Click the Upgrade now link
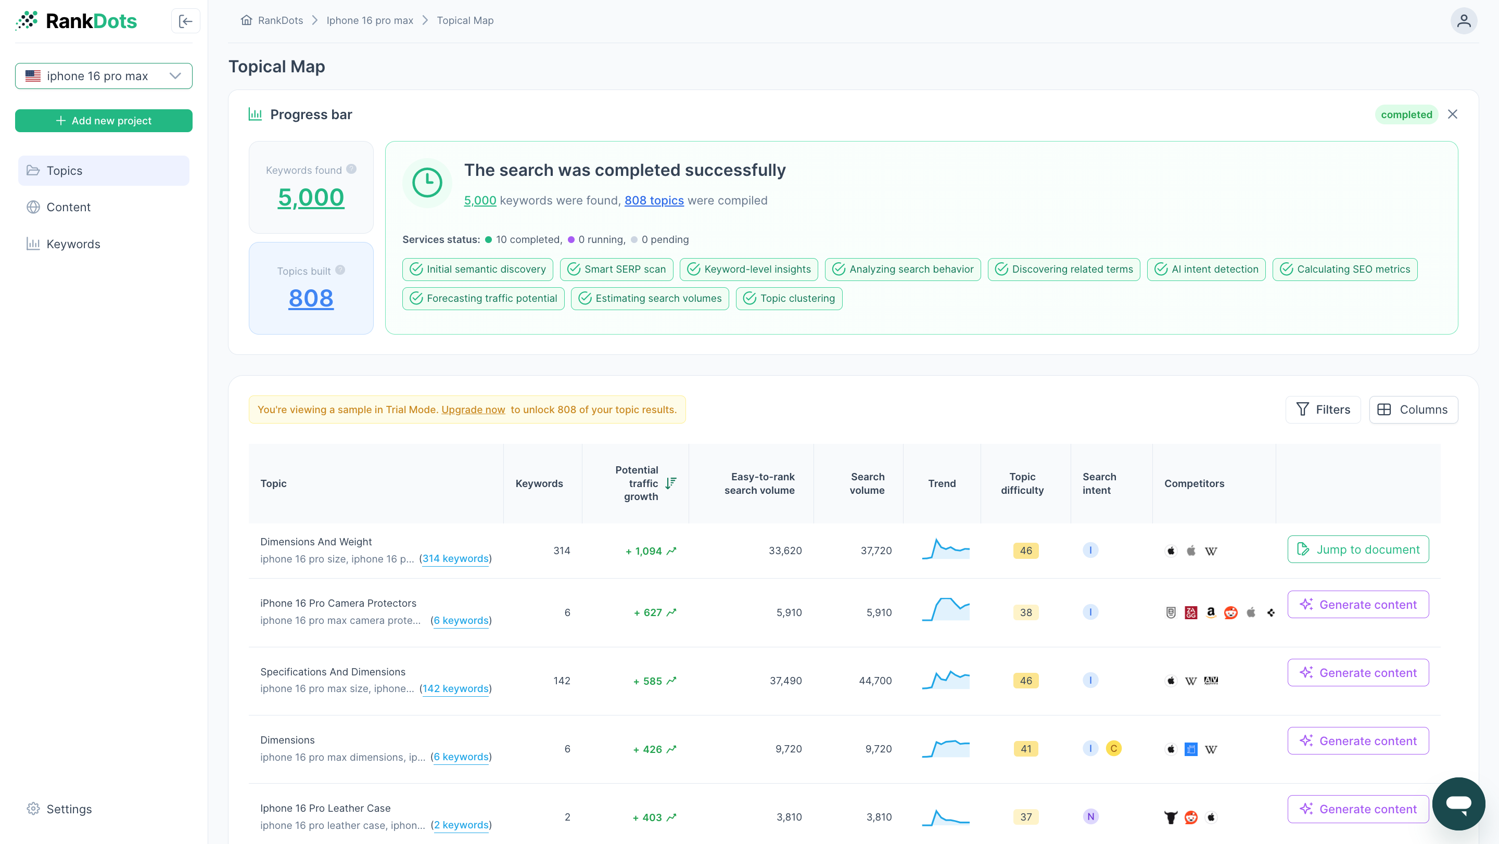 click(473, 410)
